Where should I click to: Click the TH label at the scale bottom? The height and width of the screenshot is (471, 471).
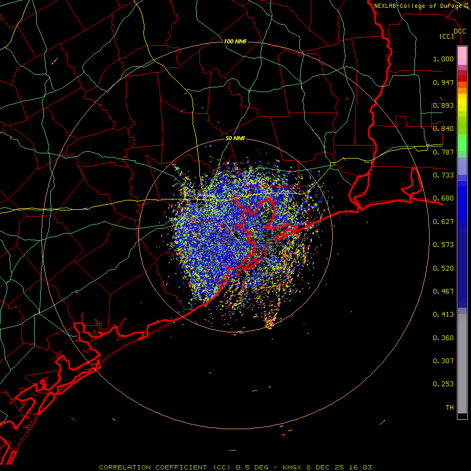pos(450,408)
